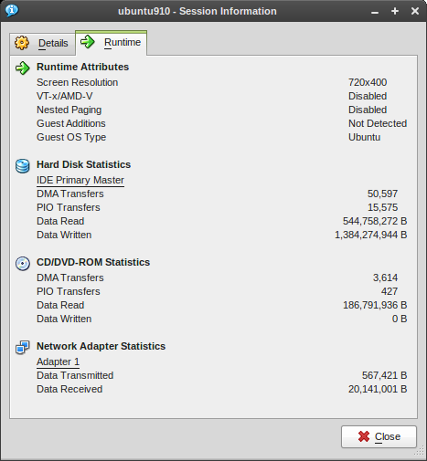Click the Data Received value for Adapter 1
The image size is (427, 461).
point(378,389)
